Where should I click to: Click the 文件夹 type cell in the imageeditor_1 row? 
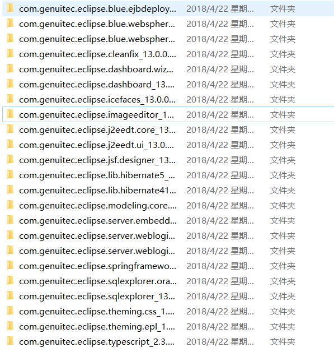pos(283,115)
